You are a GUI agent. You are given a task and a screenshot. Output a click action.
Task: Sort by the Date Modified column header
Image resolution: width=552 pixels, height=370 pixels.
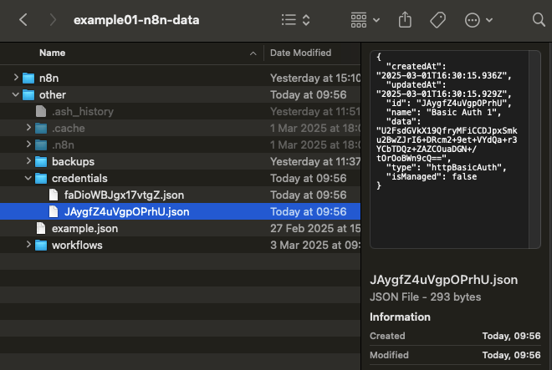pos(300,53)
